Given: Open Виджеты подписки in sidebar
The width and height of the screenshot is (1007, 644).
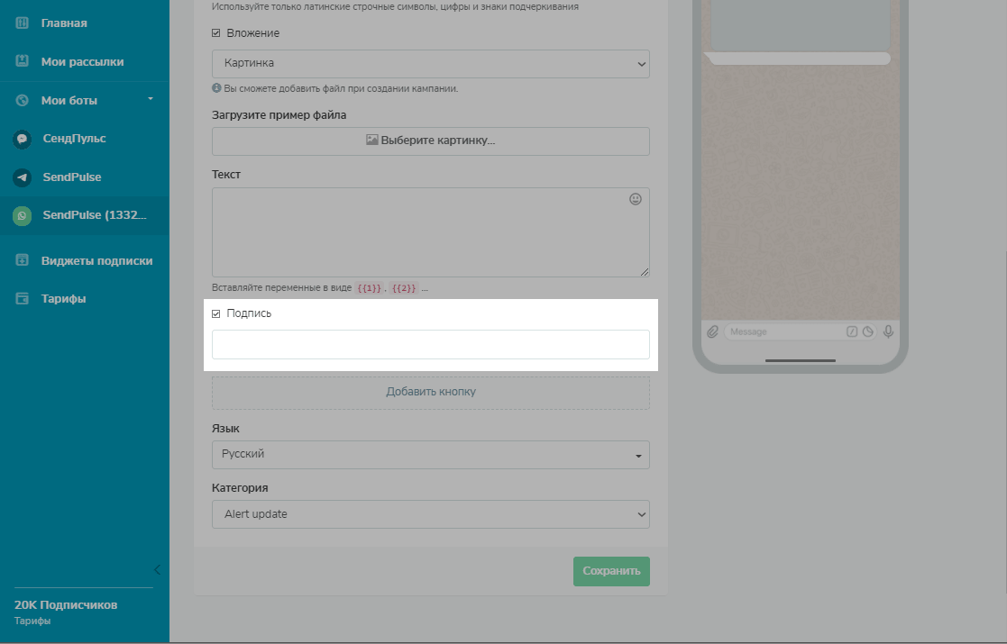Looking at the screenshot, I should pos(96,261).
